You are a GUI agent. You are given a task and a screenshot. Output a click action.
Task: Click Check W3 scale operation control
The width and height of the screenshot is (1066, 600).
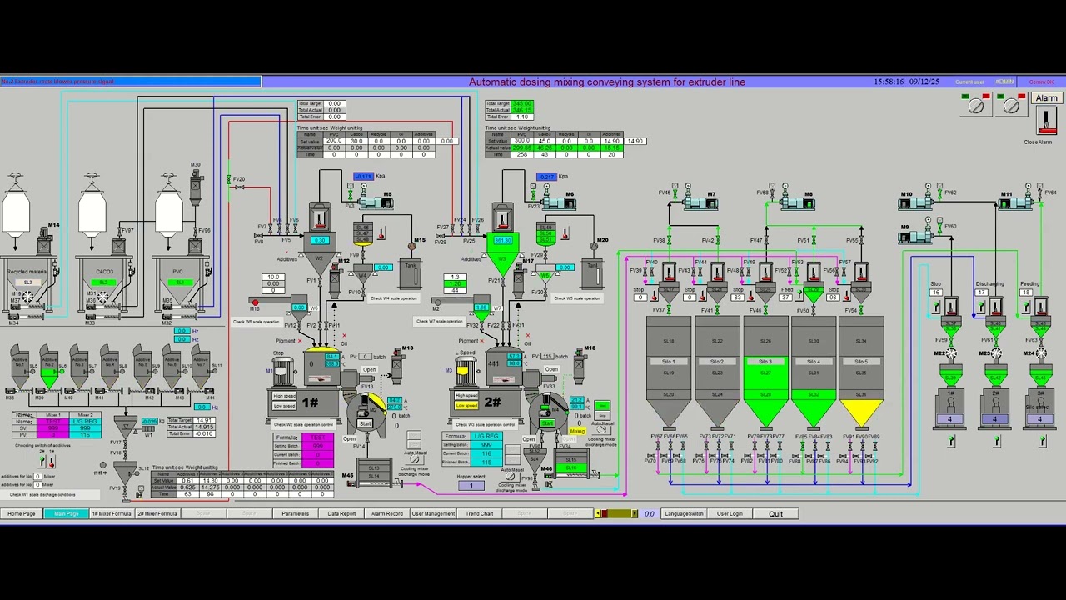coord(486,424)
